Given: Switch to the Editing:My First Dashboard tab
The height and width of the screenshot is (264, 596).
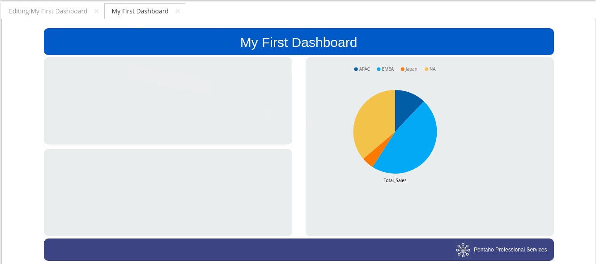Looking at the screenshot, I should [48, 11].
